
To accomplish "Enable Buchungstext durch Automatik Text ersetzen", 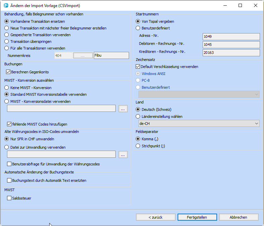I will tap(9, 180).
